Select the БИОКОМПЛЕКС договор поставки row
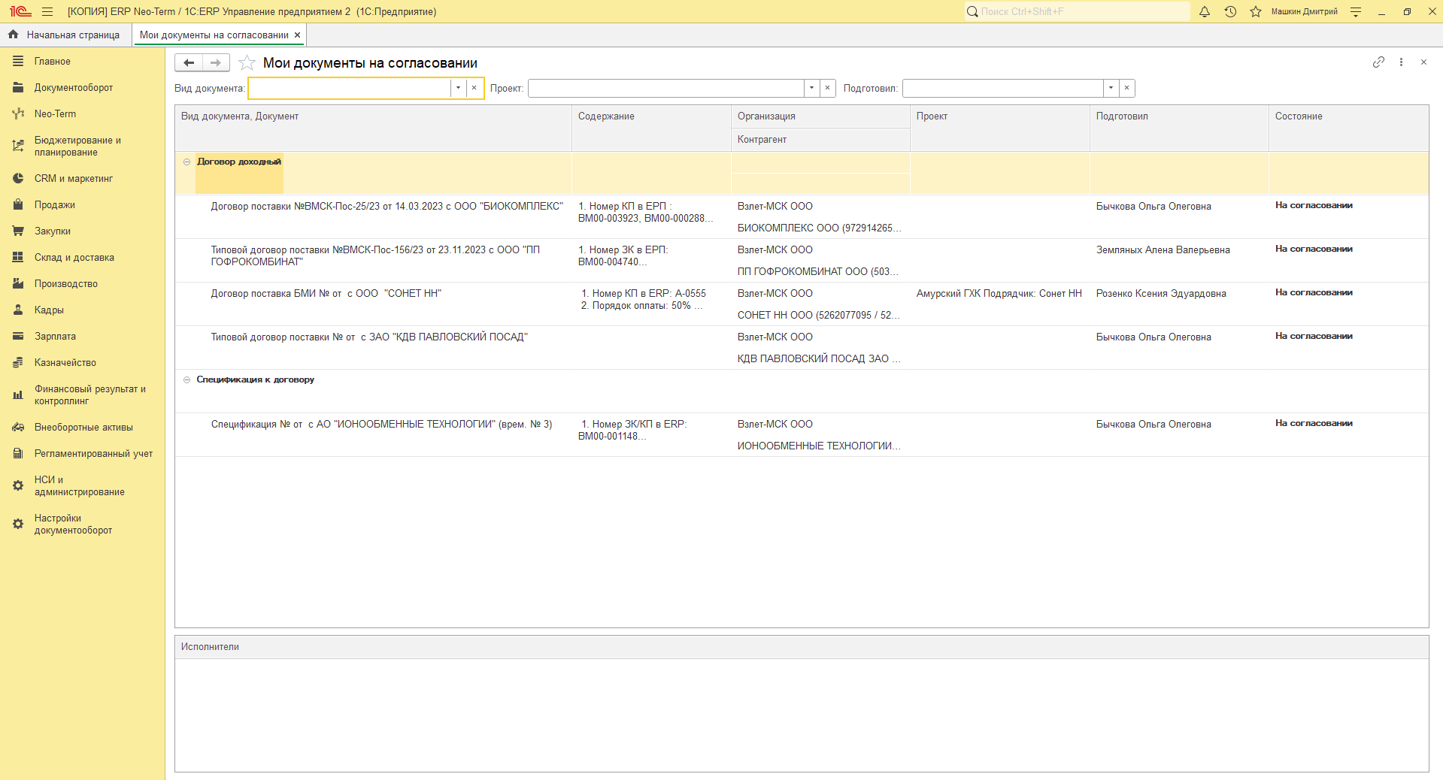 pos(802,217)
